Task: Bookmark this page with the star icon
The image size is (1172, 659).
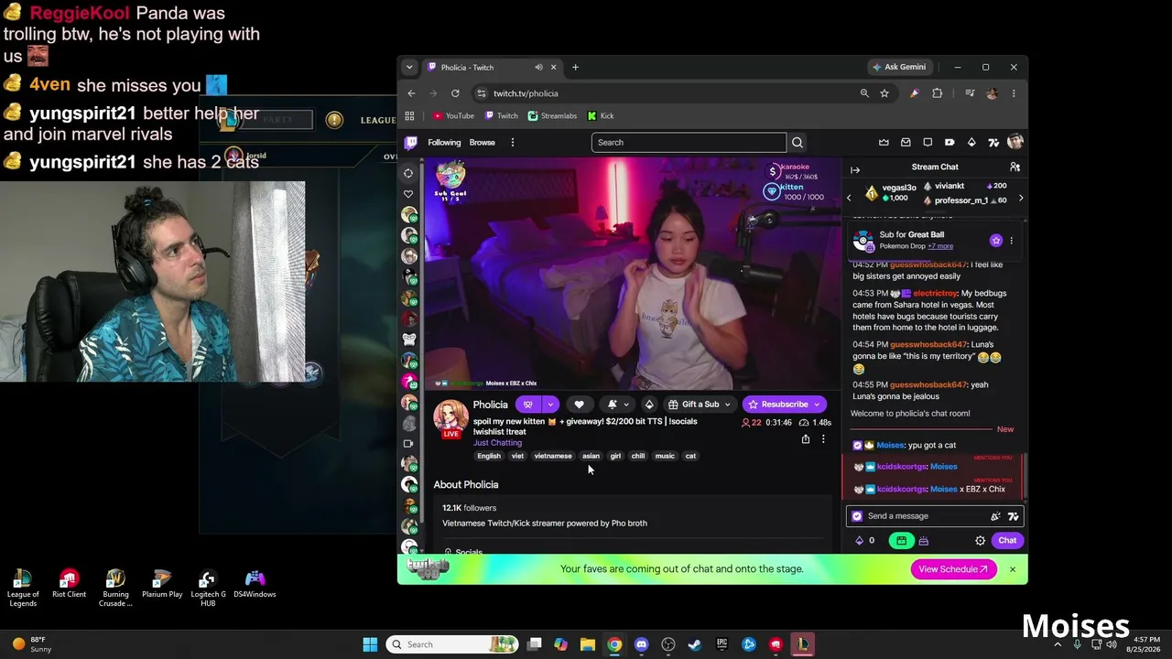Action: [884, 93]
